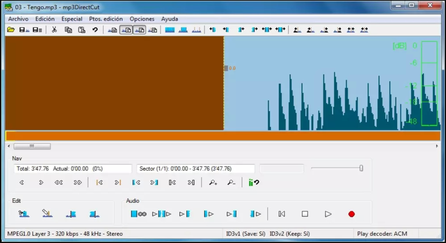Click the 'Sector (1/1)' info field
This screenshot has width=446, height=243.
click(196, 168)
